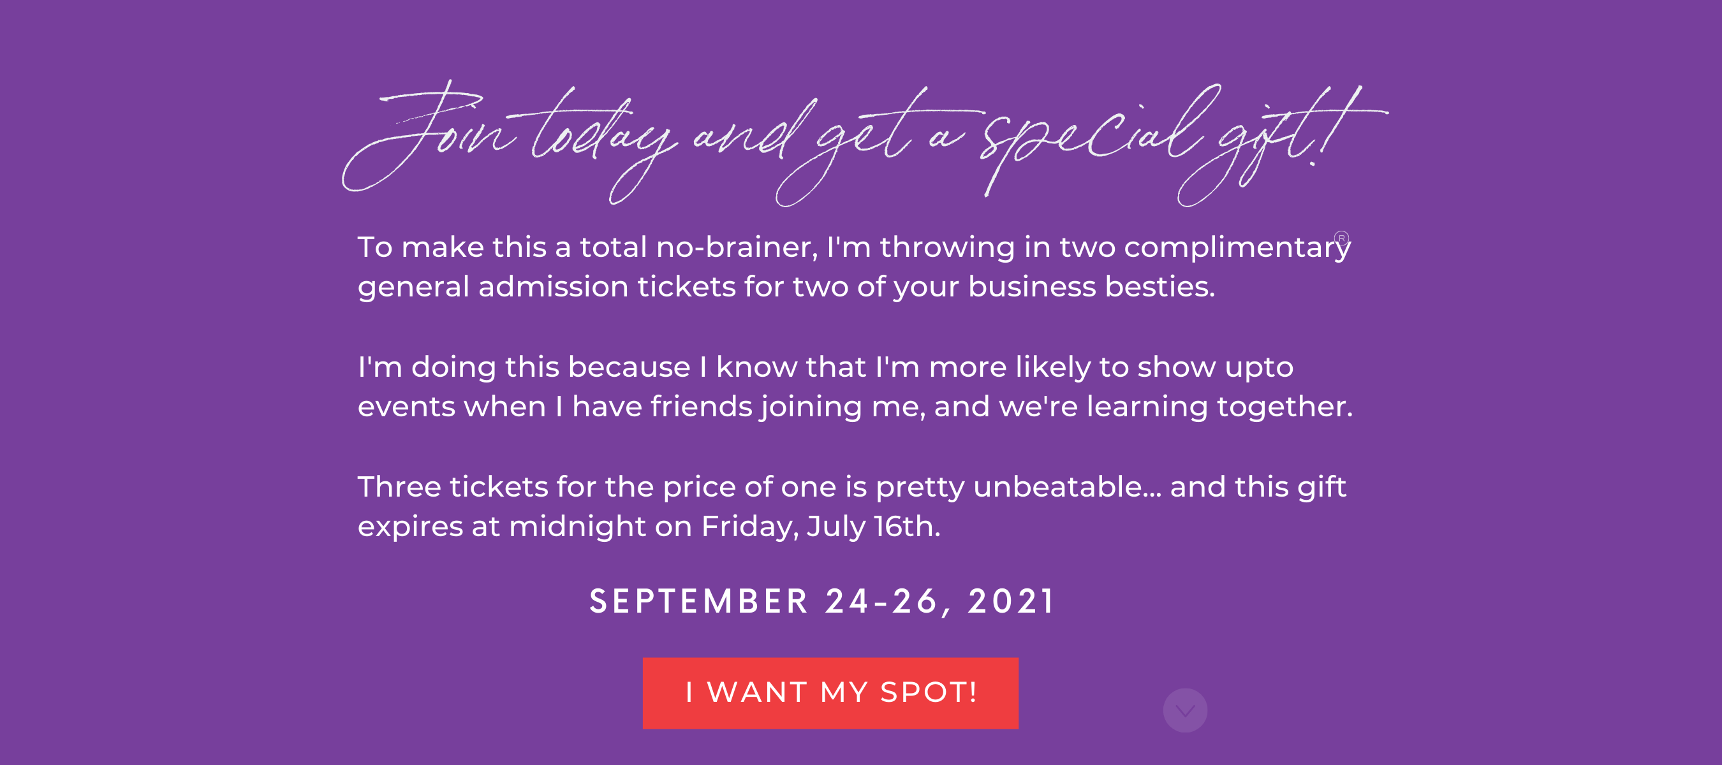Click the round down-chevron scroll icon
This screenshot has height=765, width=1722.
1185,710
